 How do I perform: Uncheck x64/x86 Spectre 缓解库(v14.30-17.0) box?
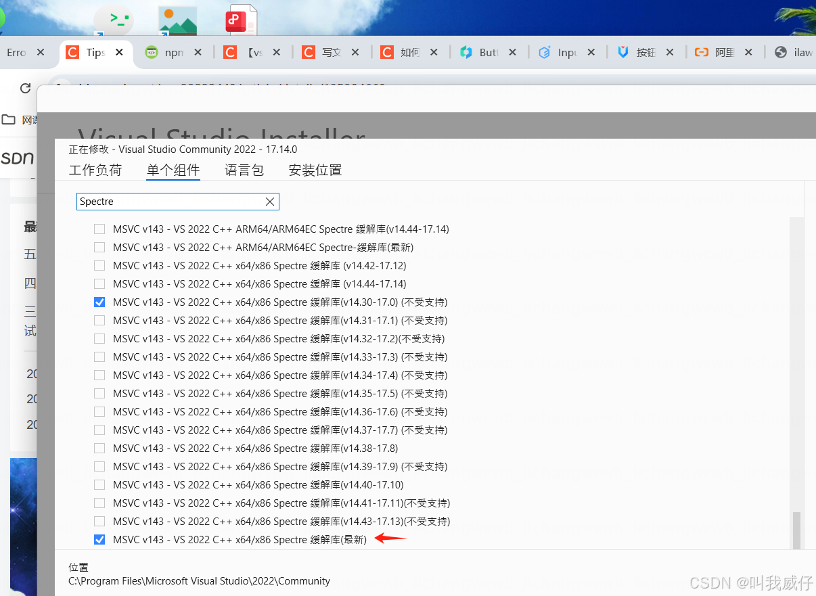click(x=99, y=302)
